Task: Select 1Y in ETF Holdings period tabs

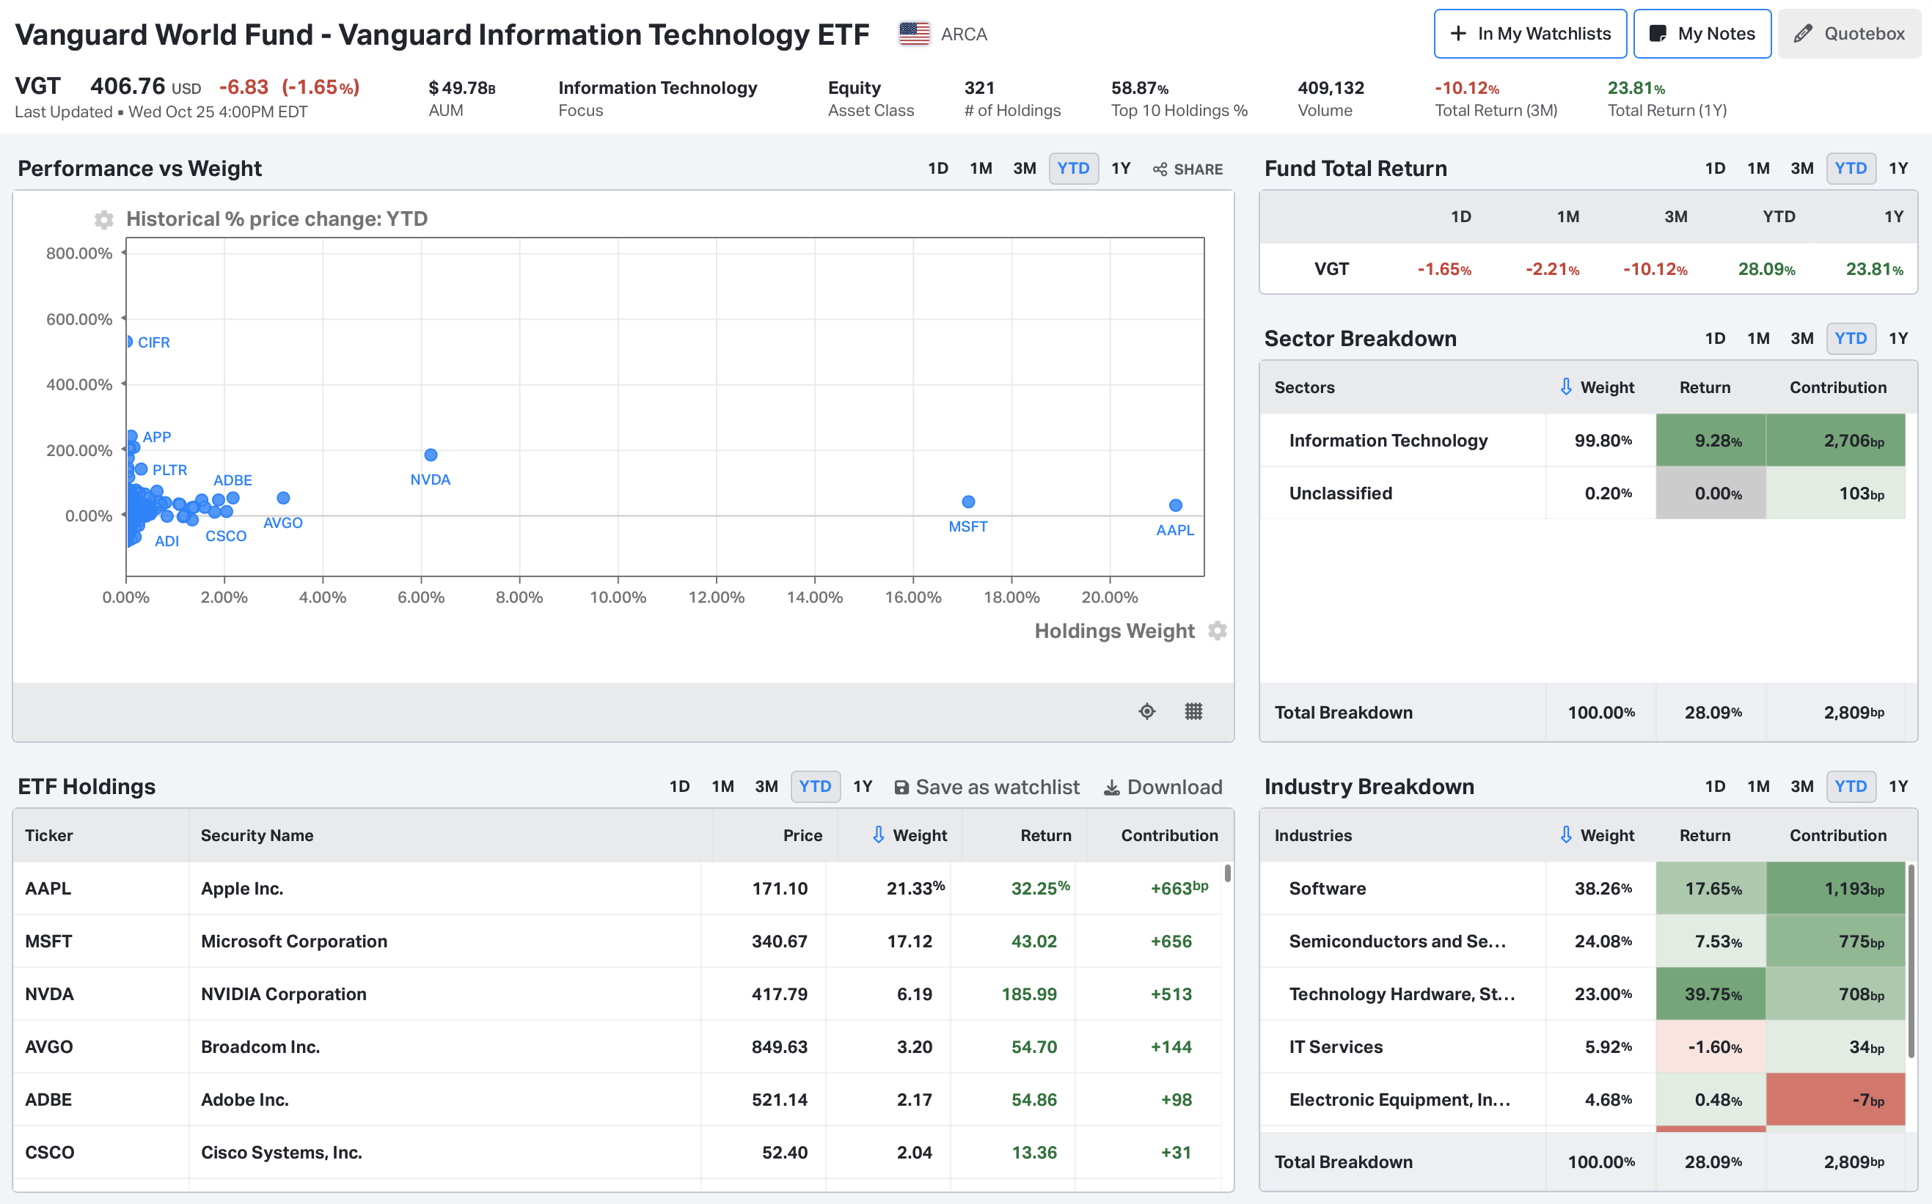Action: (863, 787)
